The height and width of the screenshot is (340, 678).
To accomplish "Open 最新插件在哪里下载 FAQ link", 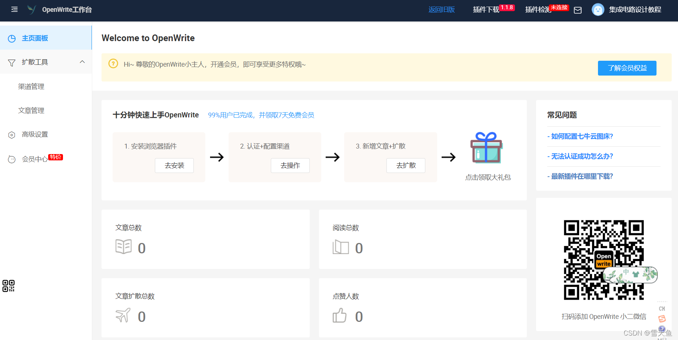I will click(580, 176).
